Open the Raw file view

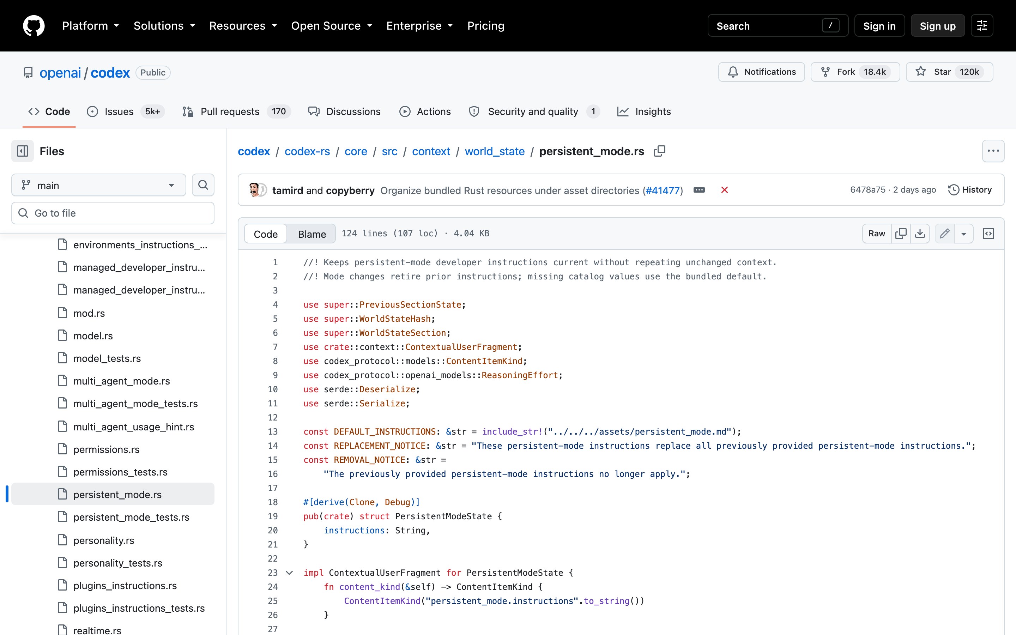(x=877, y=234)
